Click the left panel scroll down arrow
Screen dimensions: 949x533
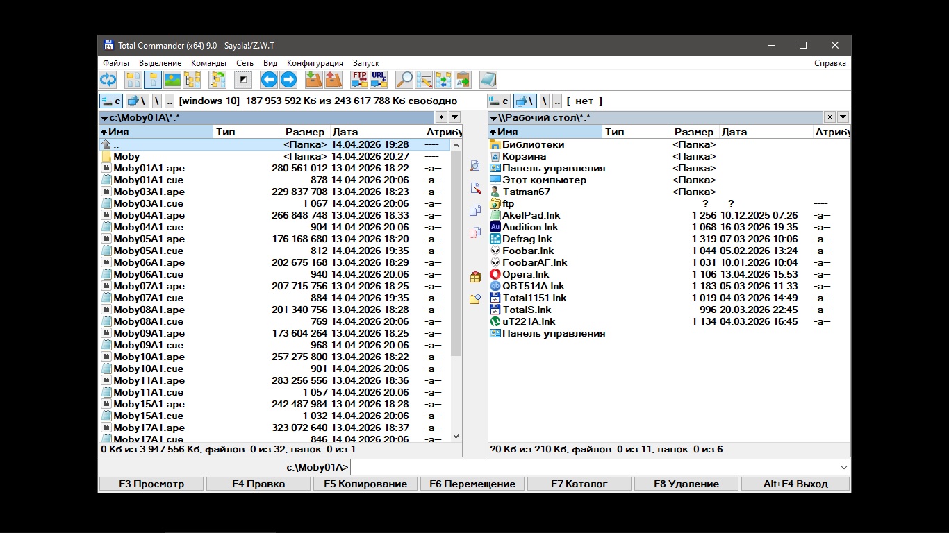click(456, 437)
